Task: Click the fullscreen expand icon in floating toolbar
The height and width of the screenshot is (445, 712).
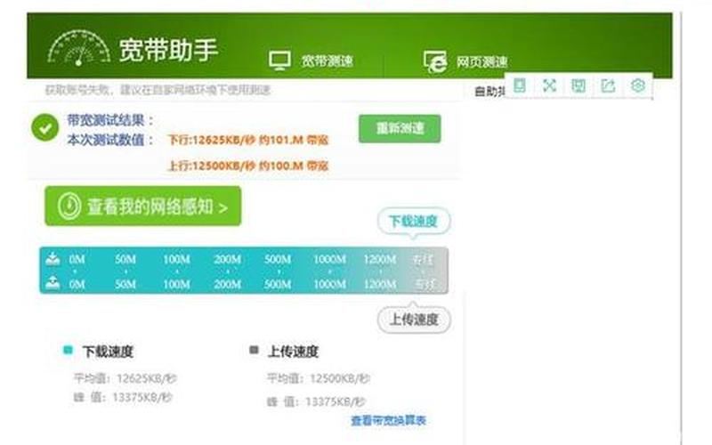Action: tap(549, 85)
